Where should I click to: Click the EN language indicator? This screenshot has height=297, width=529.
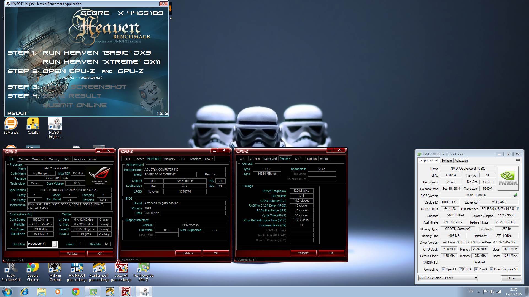[471, 291]
